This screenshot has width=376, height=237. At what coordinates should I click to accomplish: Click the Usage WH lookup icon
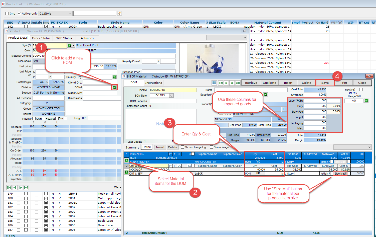pos(366,101)
